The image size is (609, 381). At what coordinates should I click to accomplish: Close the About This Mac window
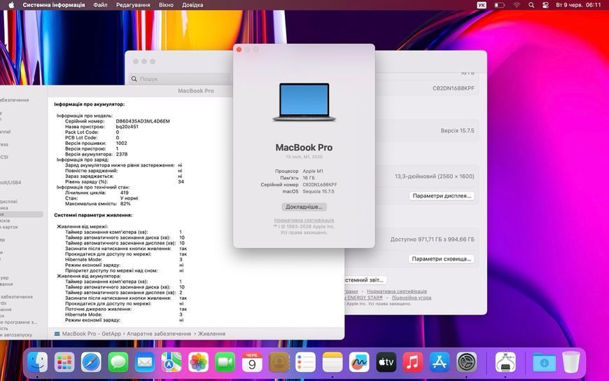[239, 50]
